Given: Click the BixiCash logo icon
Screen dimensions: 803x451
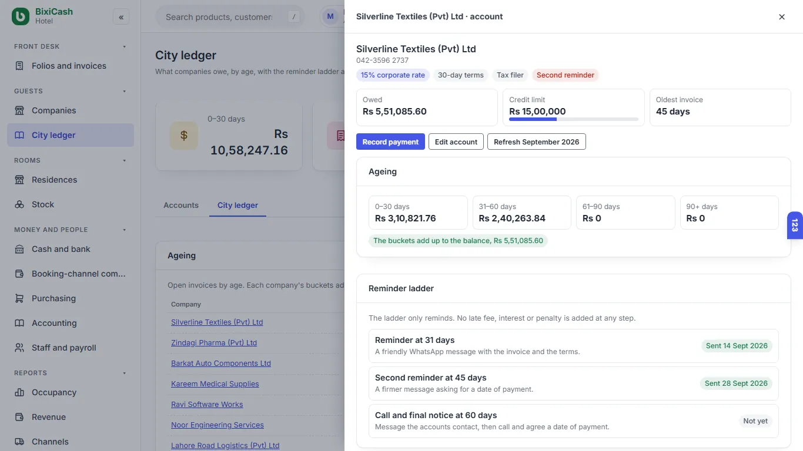Looking at the screenshot, I should click(21, 16).
